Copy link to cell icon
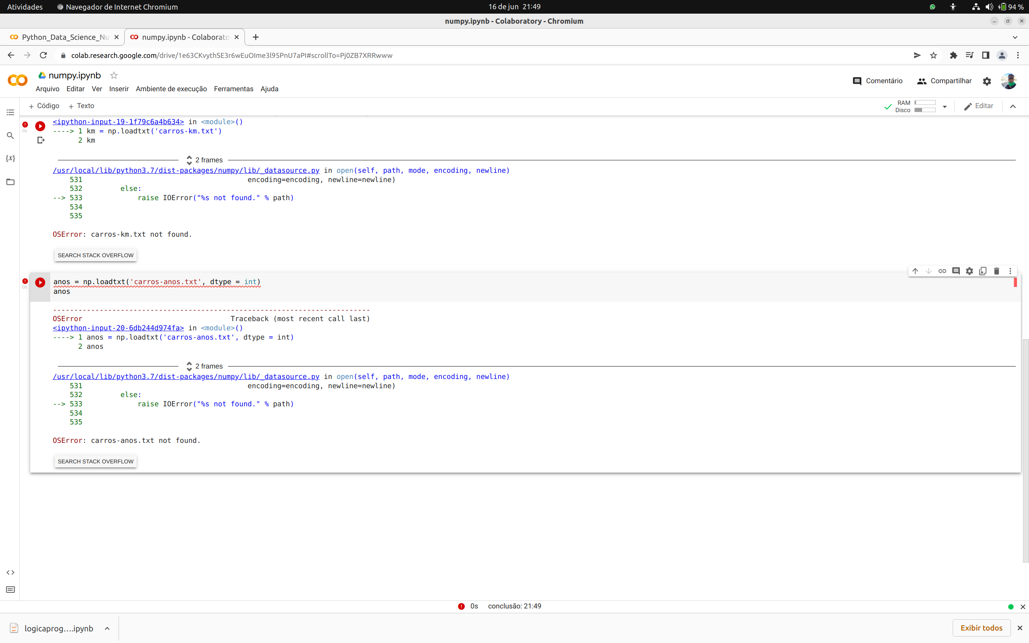Screen dimensions: 1029x643 (x=942, y=271)
